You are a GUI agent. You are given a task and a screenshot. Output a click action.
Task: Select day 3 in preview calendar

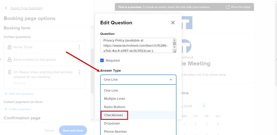[207, 124]
